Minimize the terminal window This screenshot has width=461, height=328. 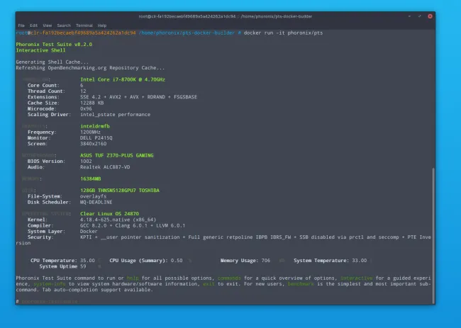pos(409,16)
